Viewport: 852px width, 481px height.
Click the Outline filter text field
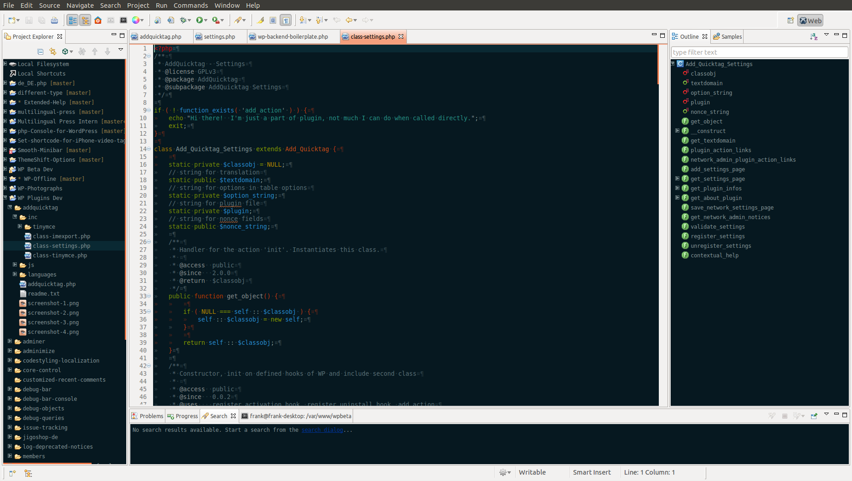coord(759,52)
